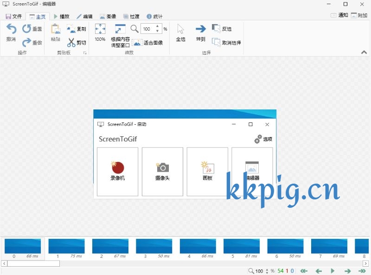Click the frame list scrollbar right arrow
This screenshot has height=275, width=371.
coord(365,263)
